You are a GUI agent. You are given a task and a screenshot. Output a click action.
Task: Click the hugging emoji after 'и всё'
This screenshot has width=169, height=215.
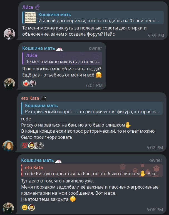tap(99, 75)
